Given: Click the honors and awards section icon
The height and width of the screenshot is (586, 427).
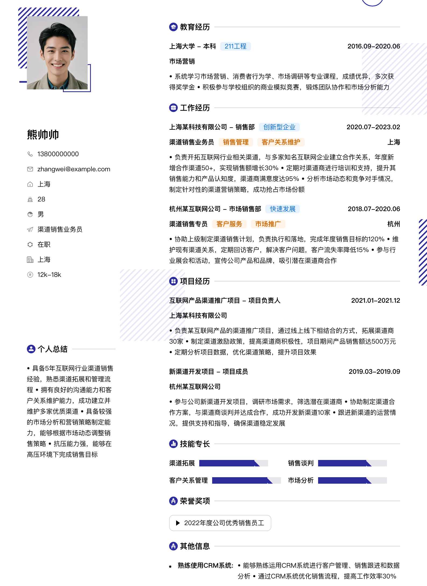Looking at the screenshot, I should pyautogui.click(x=173, y=501).
